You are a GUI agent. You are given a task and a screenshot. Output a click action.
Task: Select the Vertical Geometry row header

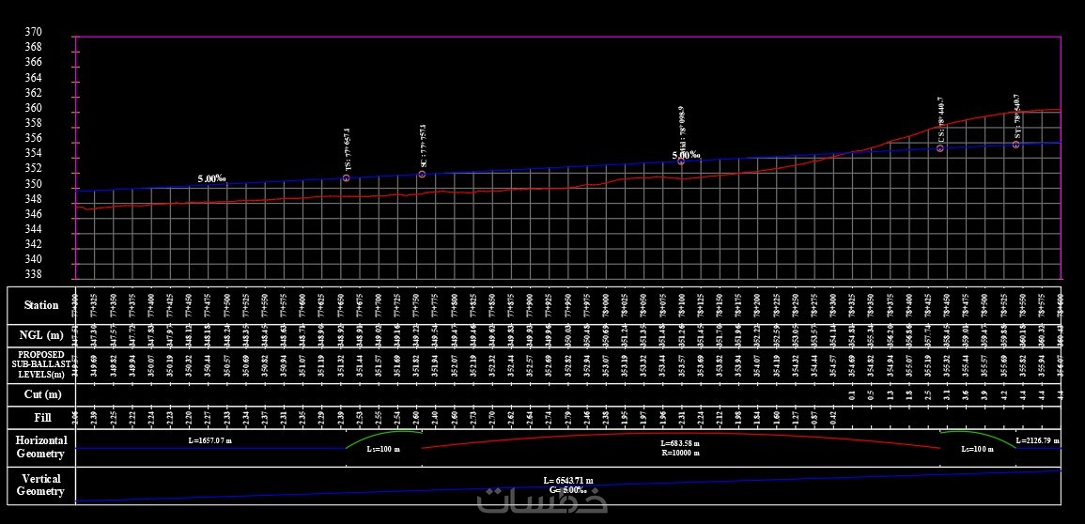pos(41,485)
